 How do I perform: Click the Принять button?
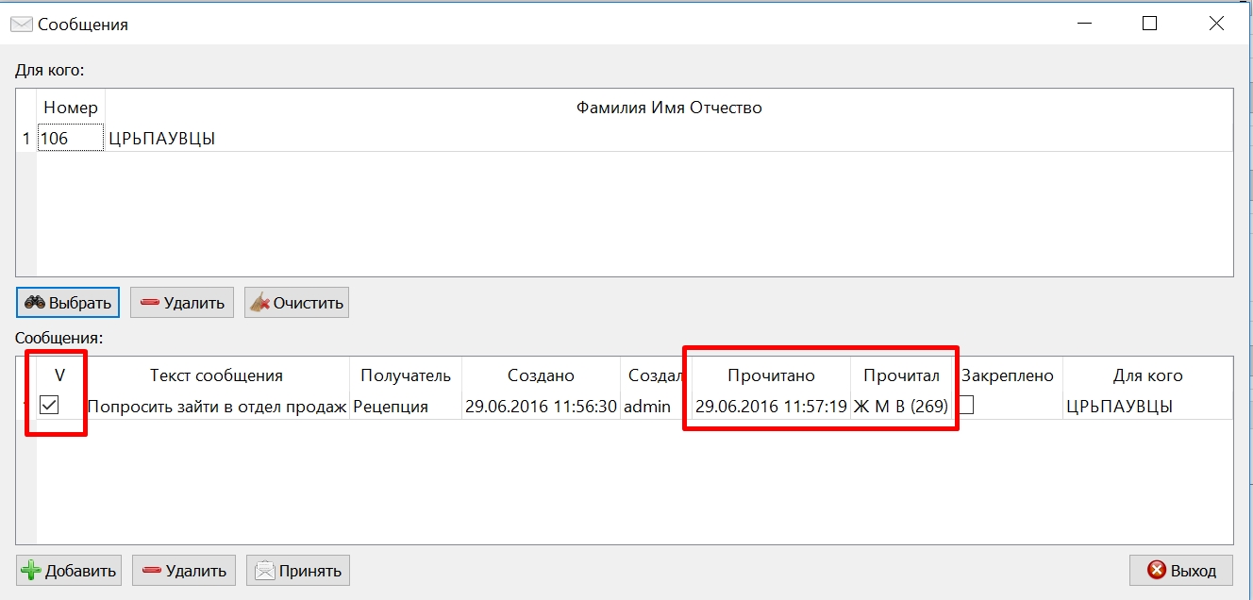pos(298,570)
